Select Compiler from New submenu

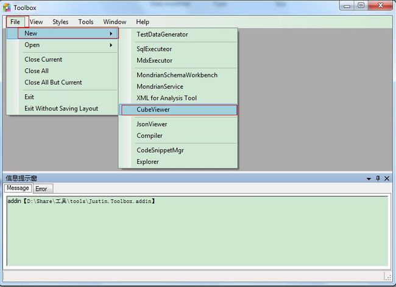178,136
